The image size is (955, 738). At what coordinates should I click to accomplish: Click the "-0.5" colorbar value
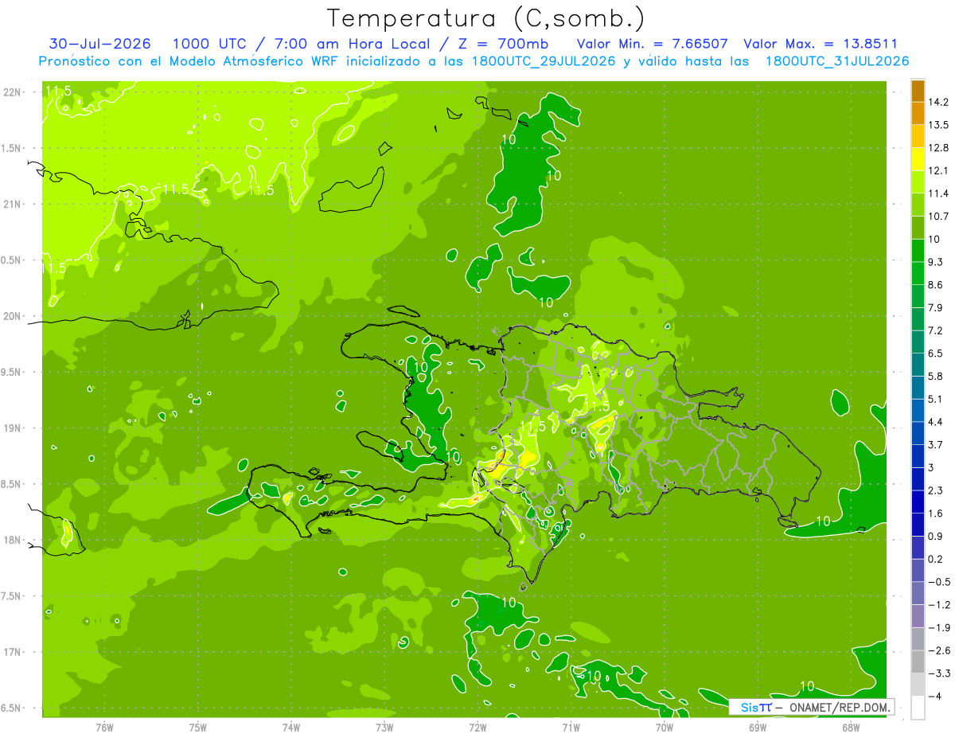(939, 582)
